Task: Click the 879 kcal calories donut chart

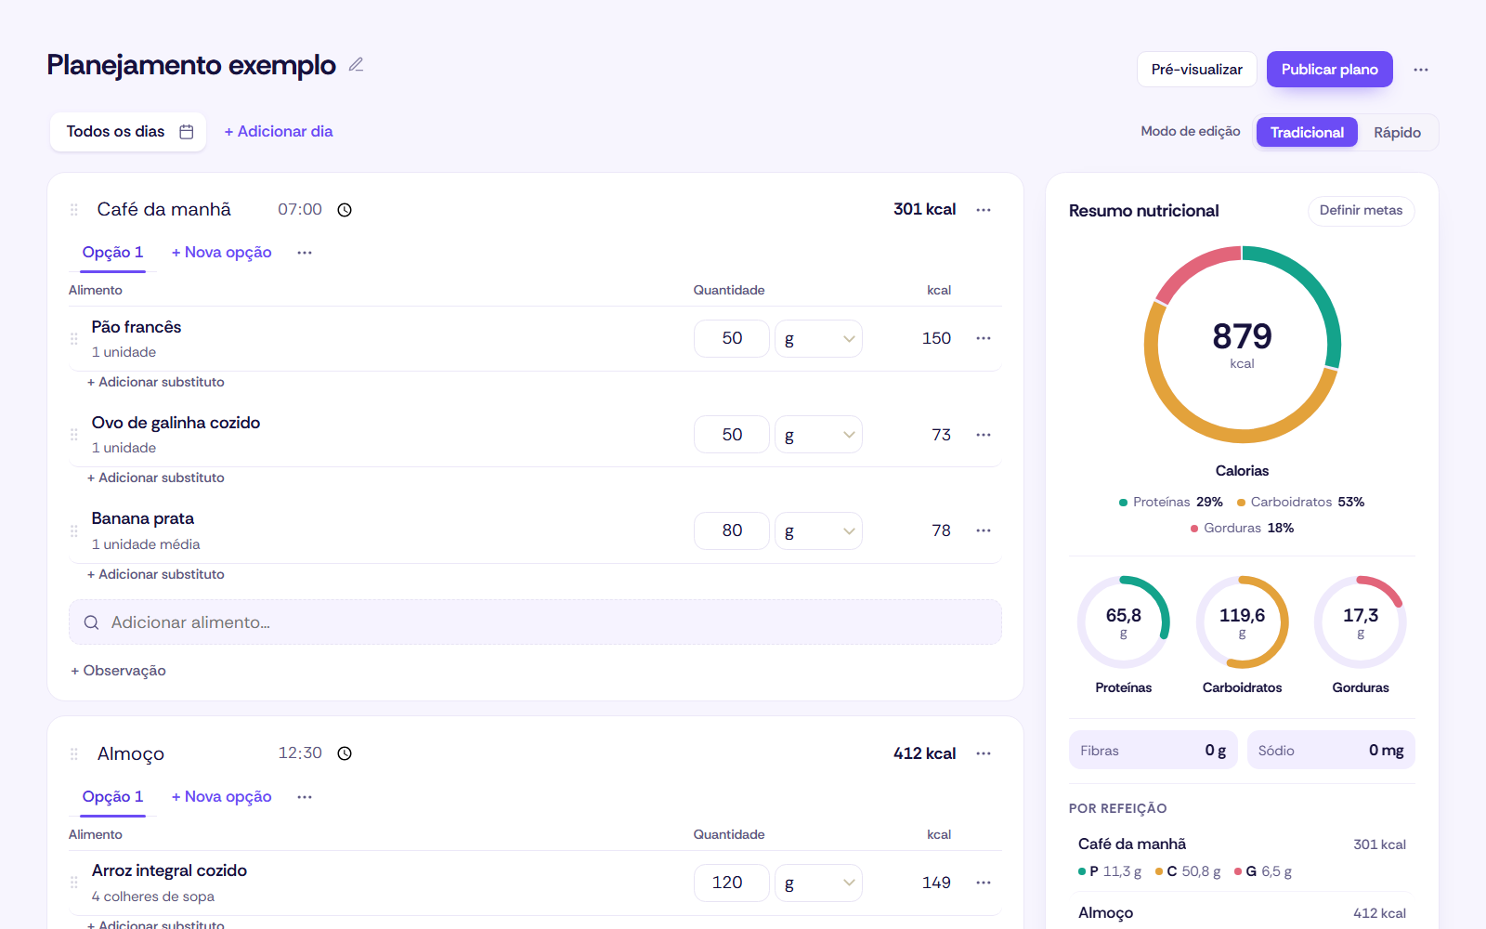Action: coord(1242,345)
